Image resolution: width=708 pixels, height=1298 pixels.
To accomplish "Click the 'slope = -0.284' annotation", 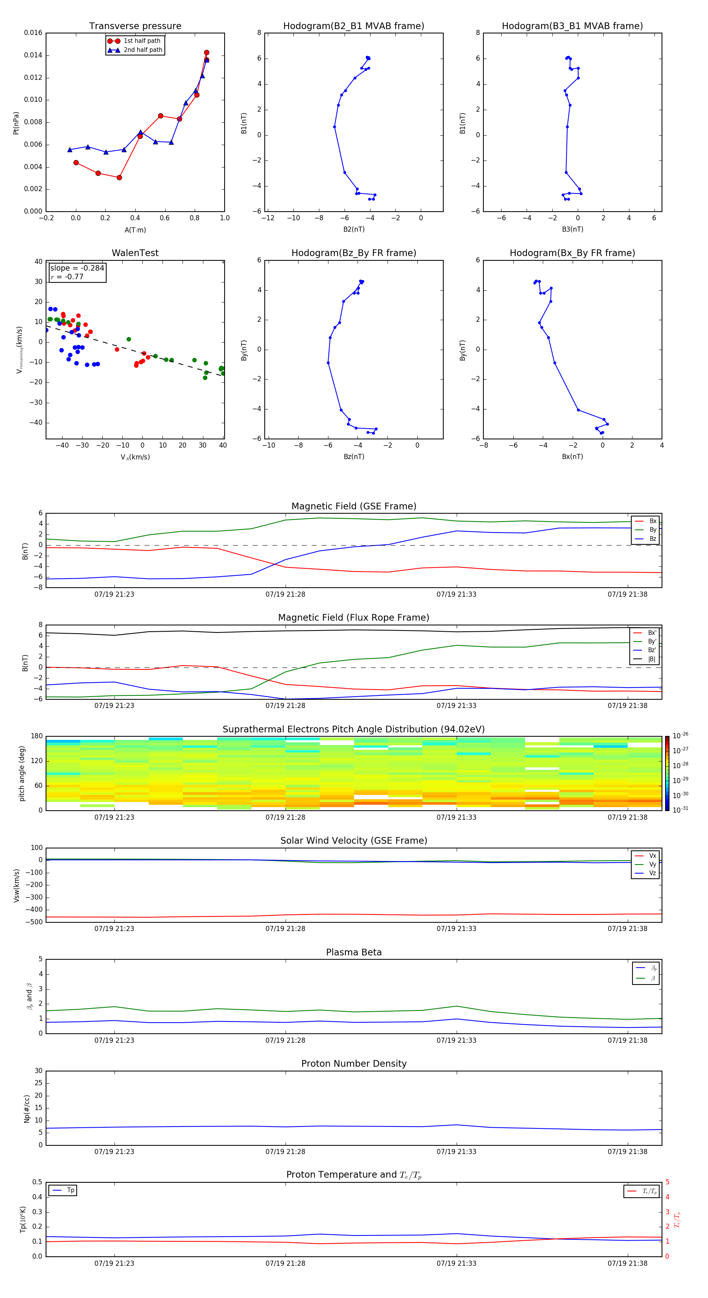I will coord(77,268).
